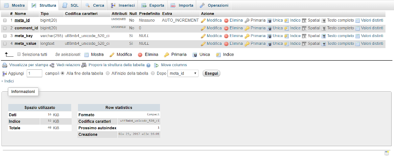Click the Modifica pencil icon for comment_id

point(203,28)
